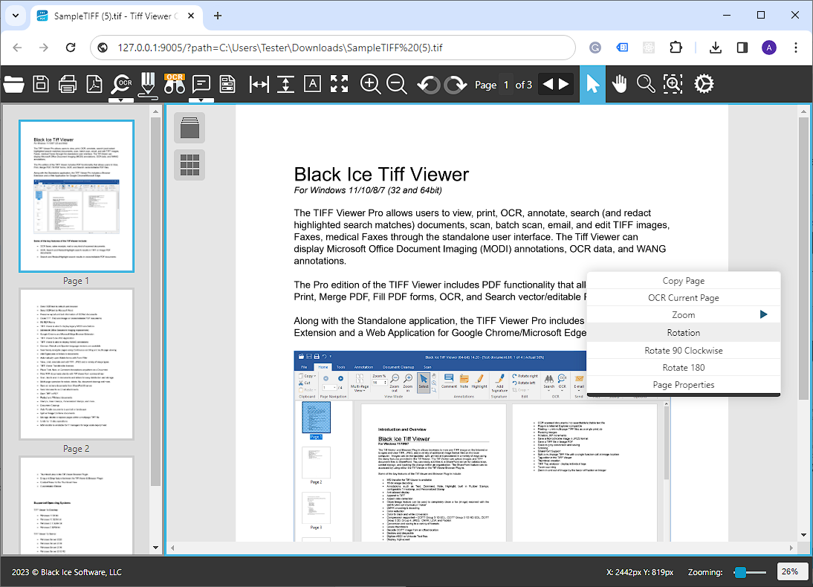This screenshot has width=813, height=587.
Task: Enable the arrow selection pointer tool
Action: click(x=592, y=84)
